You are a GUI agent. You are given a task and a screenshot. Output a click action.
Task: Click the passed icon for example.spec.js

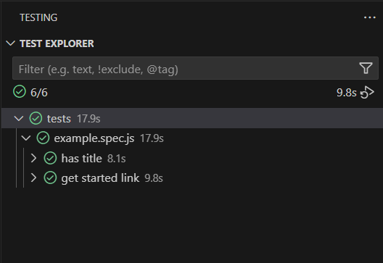click(43, 138)
